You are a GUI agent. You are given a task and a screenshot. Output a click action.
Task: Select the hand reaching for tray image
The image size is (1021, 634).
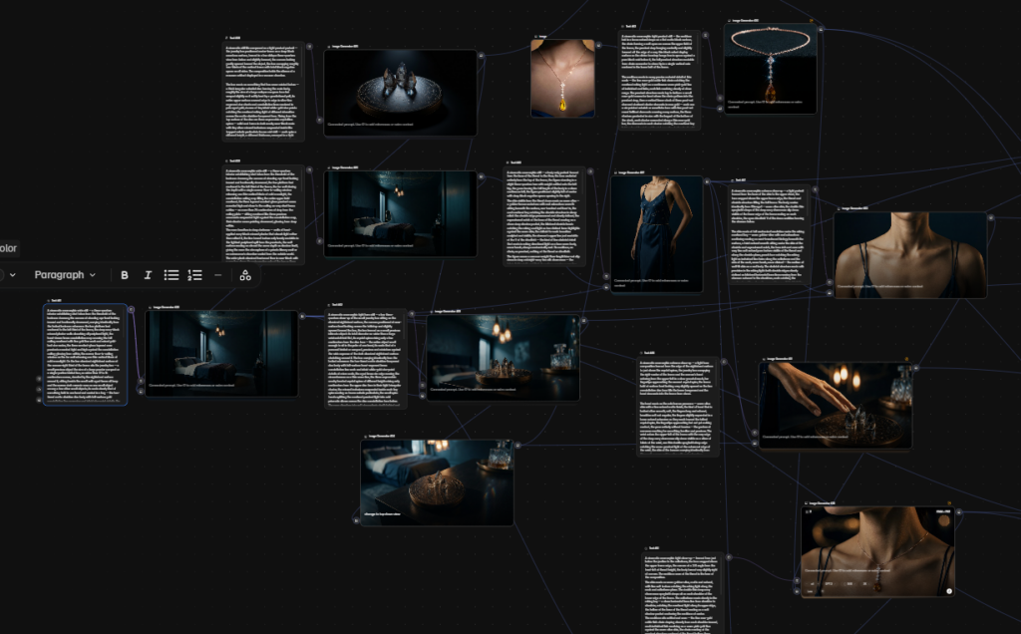[836, 406]
